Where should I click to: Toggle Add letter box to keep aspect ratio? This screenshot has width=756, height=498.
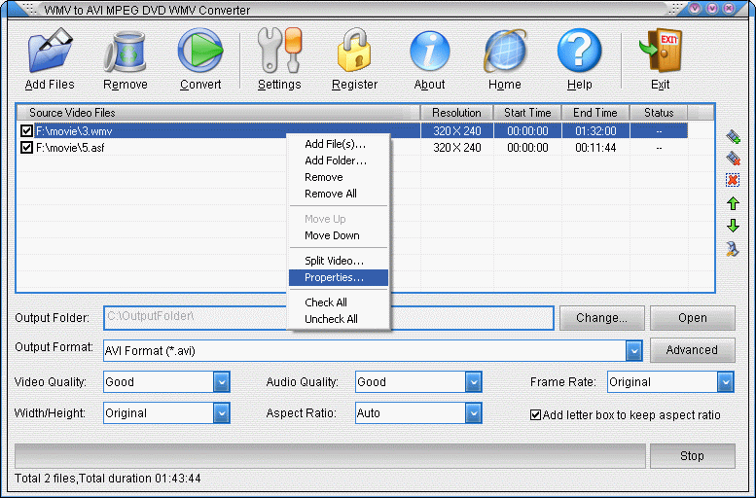point(535,414)
